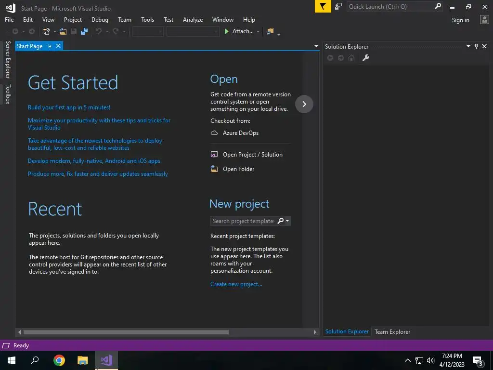This screenshot has height=370, width=493.
Task: Switch to the Team Explorer tab
Action: (392, 331)
